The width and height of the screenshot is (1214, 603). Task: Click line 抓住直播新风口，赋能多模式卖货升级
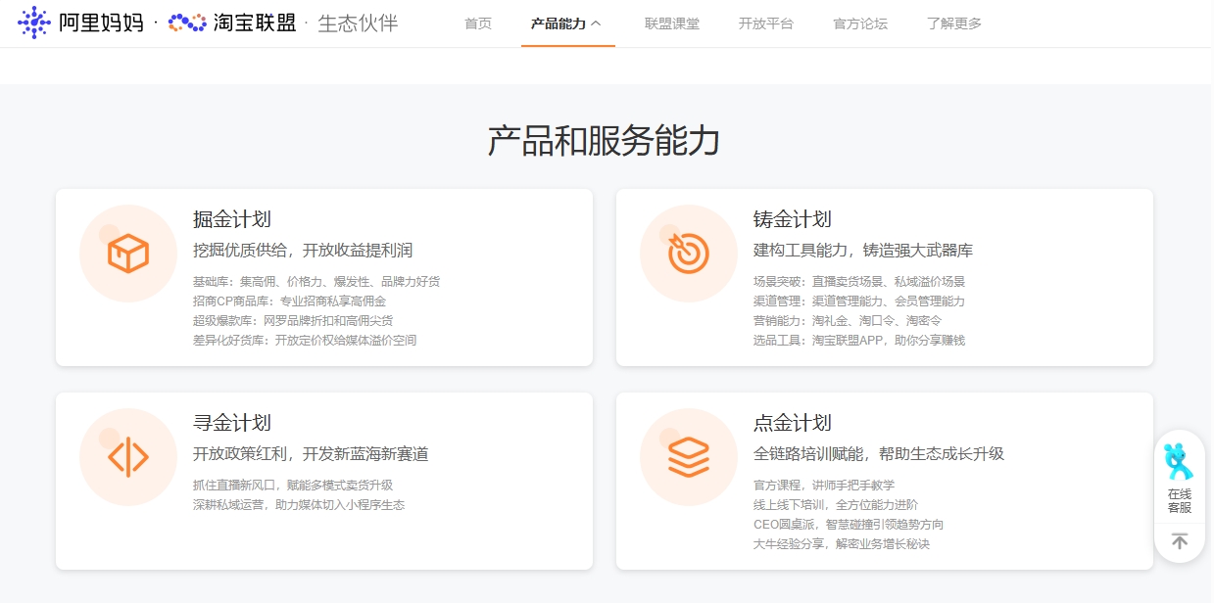point(293,486)
